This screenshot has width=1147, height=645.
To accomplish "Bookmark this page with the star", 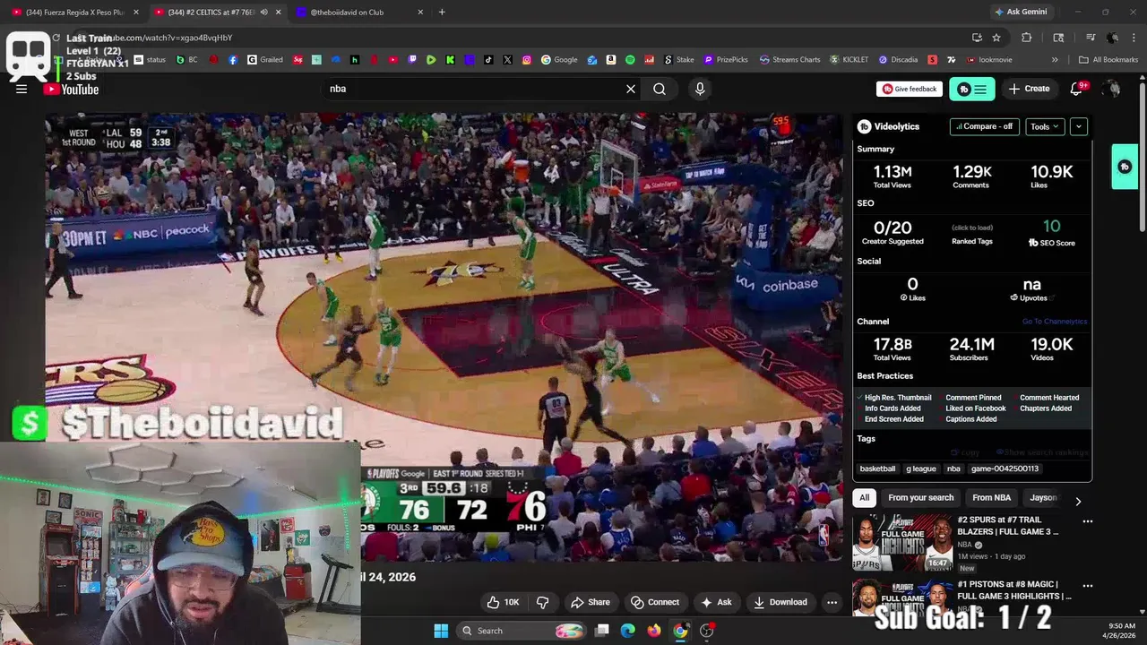I will (996, 38).
